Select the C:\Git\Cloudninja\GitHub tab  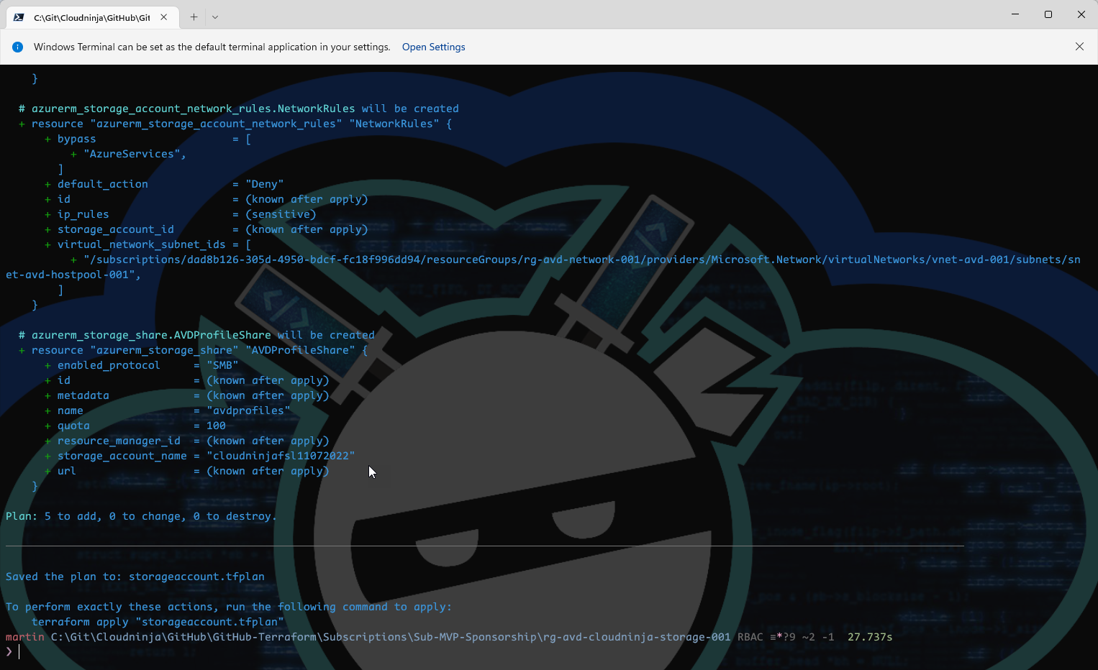[92, 17]
